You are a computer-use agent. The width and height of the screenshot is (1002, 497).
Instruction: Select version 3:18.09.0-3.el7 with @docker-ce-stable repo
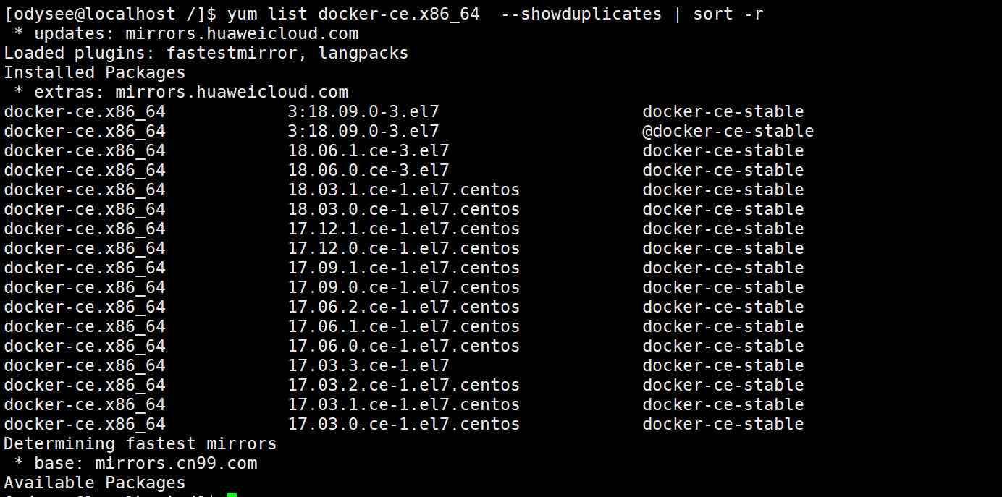(x=363, y=132)
